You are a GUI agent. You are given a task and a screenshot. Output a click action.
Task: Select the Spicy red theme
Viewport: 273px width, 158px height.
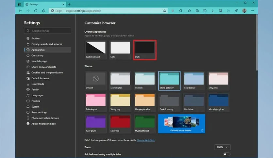(120, 124)
